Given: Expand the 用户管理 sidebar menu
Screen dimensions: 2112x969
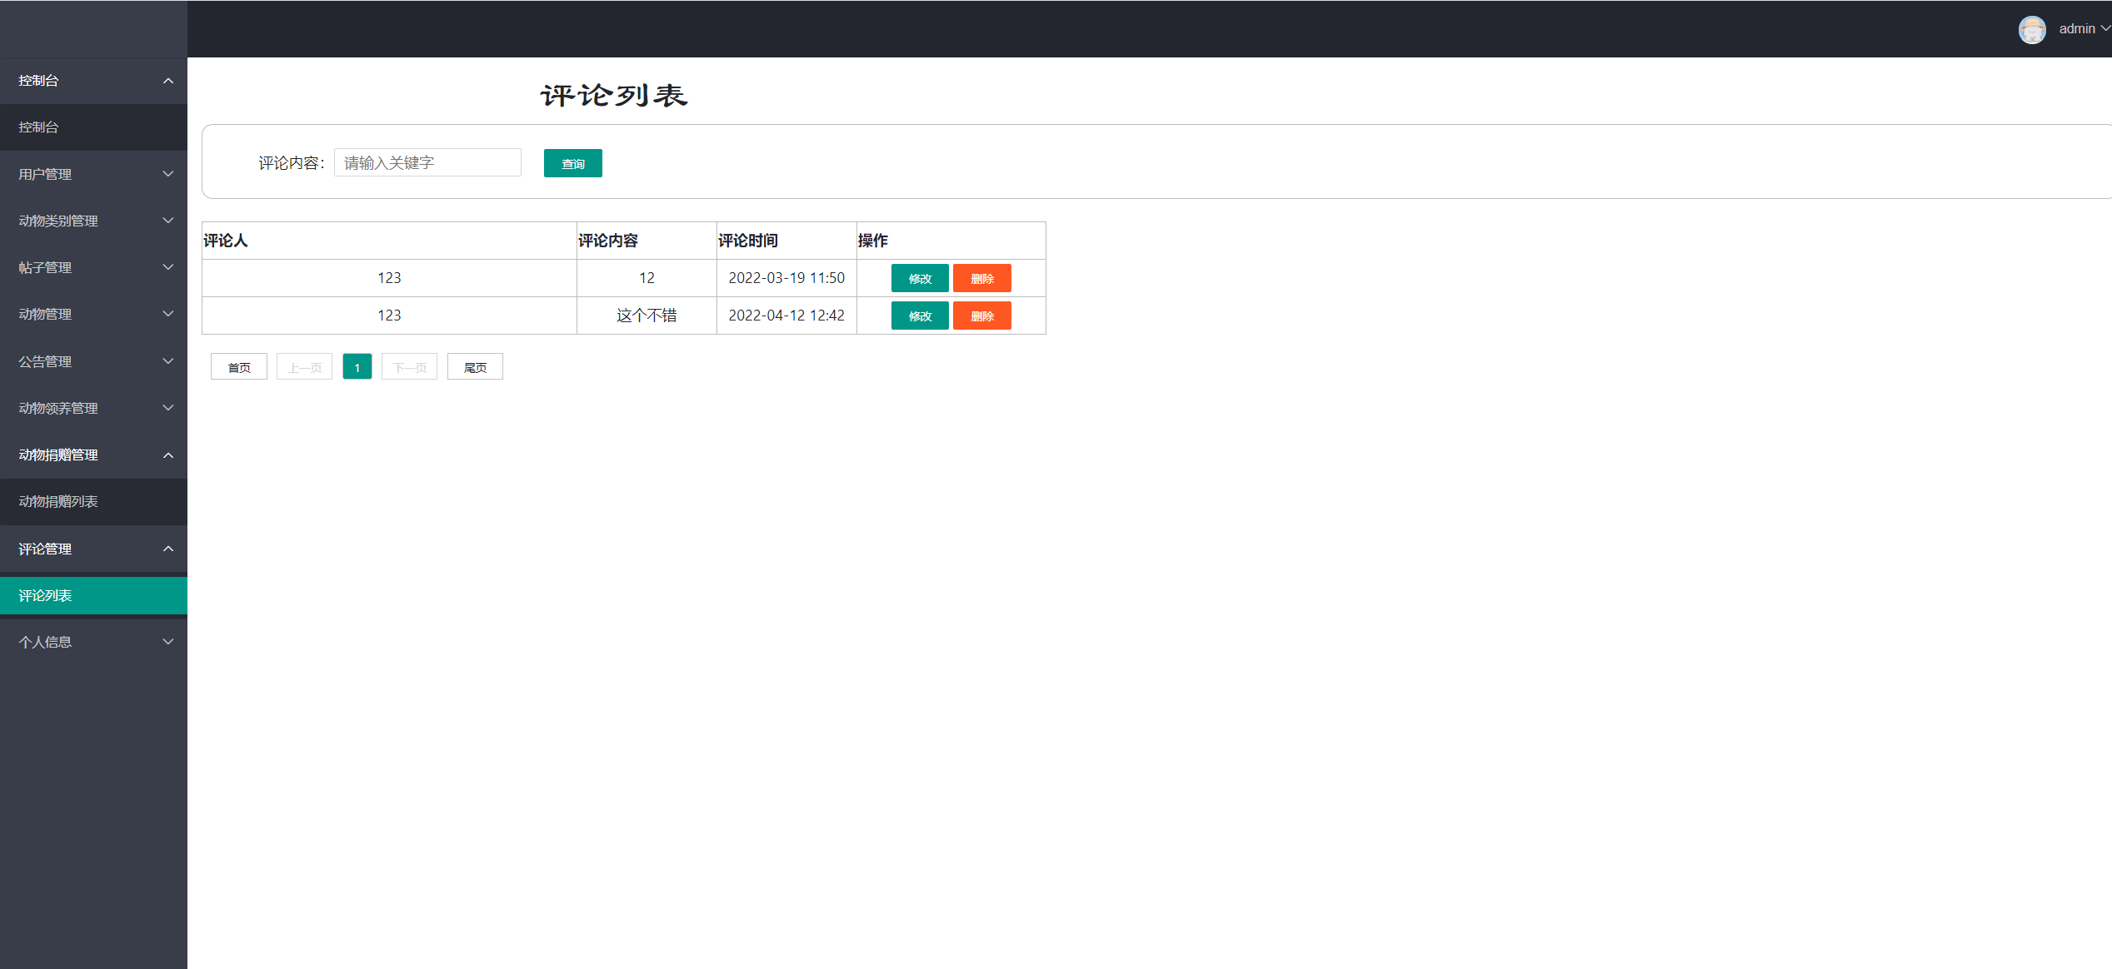Looking at the screenshot, I should pos(93,174).
